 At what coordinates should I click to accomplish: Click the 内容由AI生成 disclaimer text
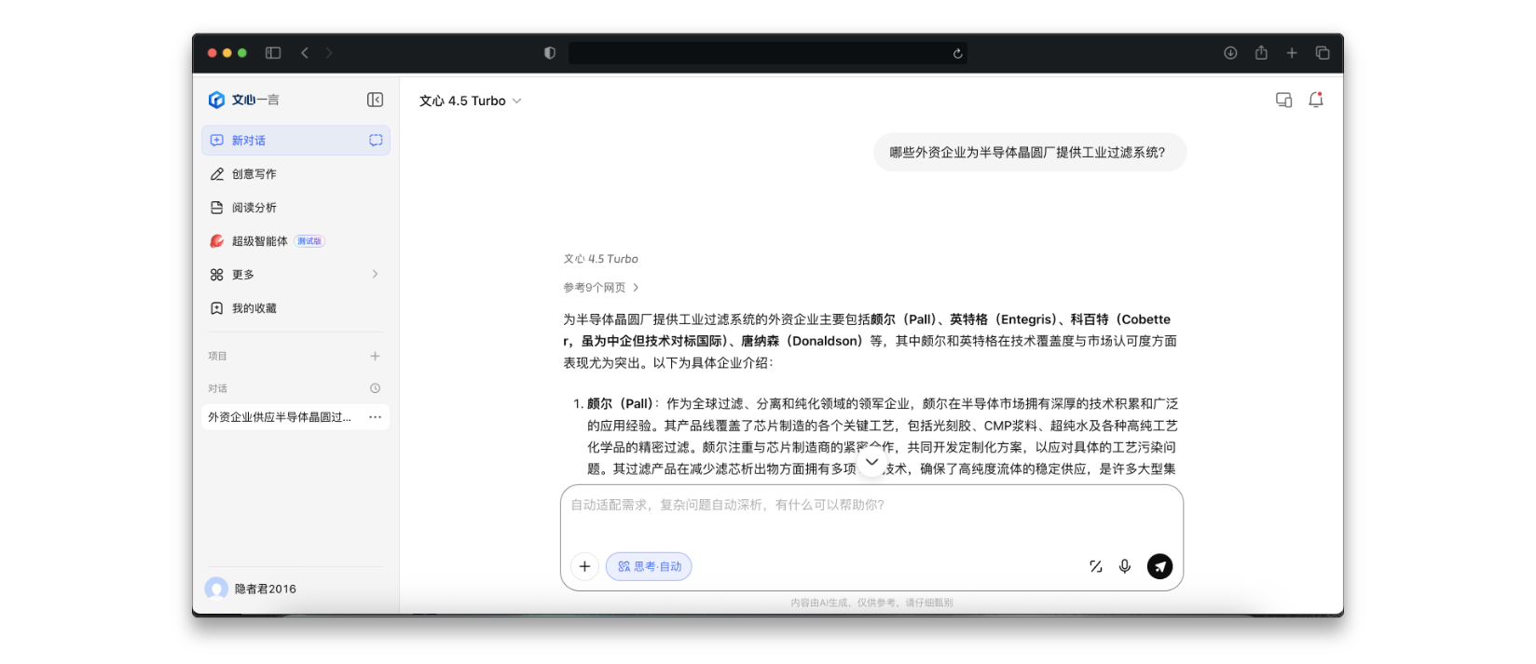(x=871, y=603)
